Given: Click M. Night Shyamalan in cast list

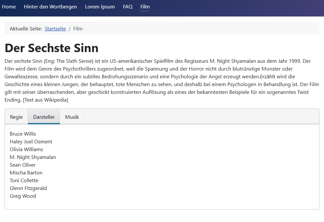Looking at the screenshot, I should pos(33,157).
